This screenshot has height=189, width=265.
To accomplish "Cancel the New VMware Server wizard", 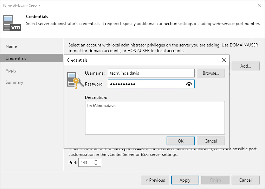I will (x=246, y=180).
